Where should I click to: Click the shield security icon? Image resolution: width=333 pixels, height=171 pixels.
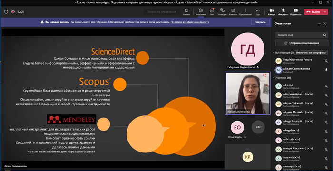point(6,12)
